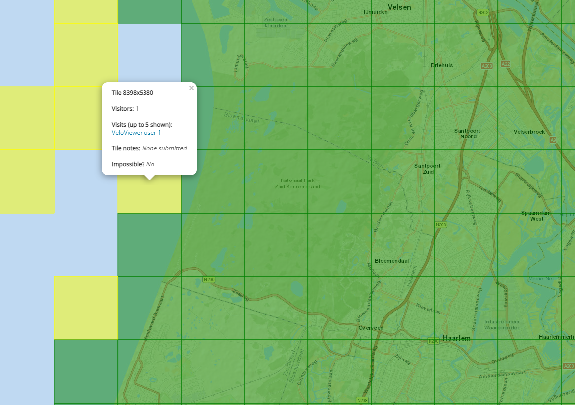This screenshot has height=405, width=575.
Task: Click N208 shield near Santpoort-Zuid
Action: (441, 225)
